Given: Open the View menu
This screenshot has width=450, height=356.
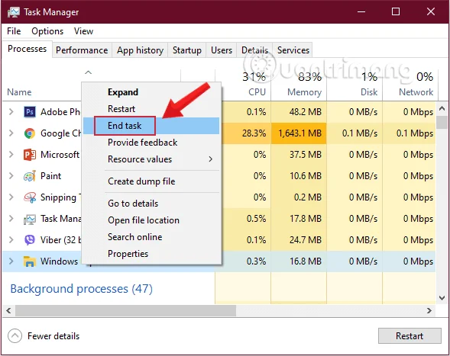Looking at the screenshot, I should point(83,31).
